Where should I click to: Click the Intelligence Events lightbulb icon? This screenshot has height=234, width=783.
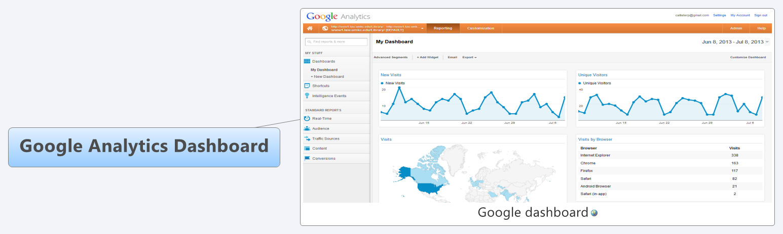(x=307, y=96)
